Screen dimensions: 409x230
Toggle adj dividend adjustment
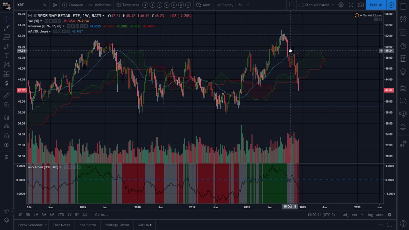click(345, 215)
